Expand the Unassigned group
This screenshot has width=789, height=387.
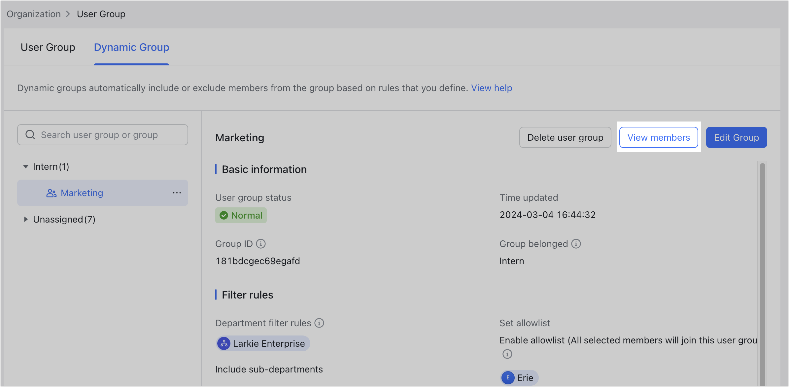pyautogui.click(x=25, y=219)
